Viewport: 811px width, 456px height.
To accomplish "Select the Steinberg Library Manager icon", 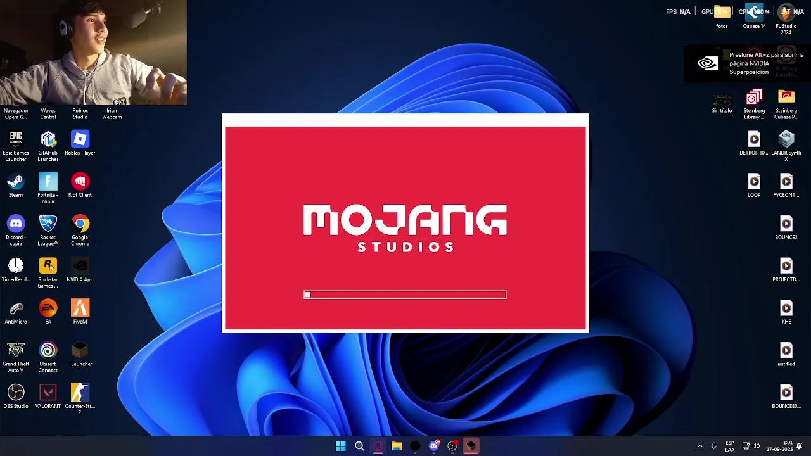I will (754, 104).
